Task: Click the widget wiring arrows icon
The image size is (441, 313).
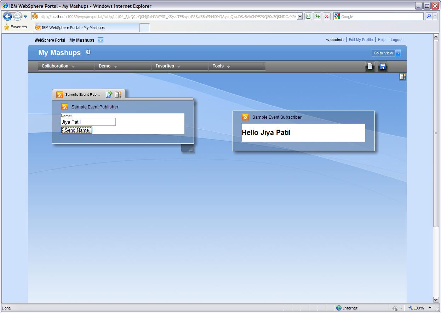Action: 109,95
